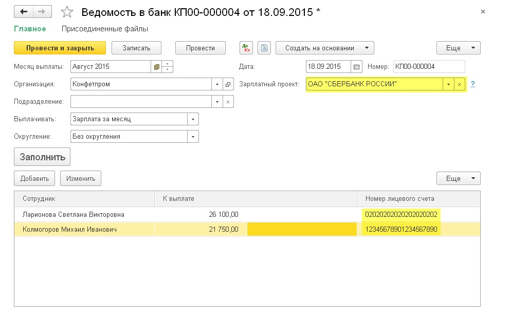Open the document report icon
This screenshot has width=510, height=317.
pyautogui.click(x=264, y=48)
